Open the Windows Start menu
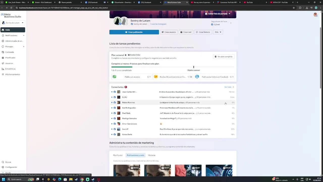Viewport: 323px width, 182px height. click(4, 179)
